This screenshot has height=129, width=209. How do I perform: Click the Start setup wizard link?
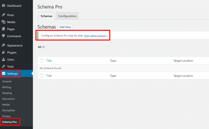point(96,36)
